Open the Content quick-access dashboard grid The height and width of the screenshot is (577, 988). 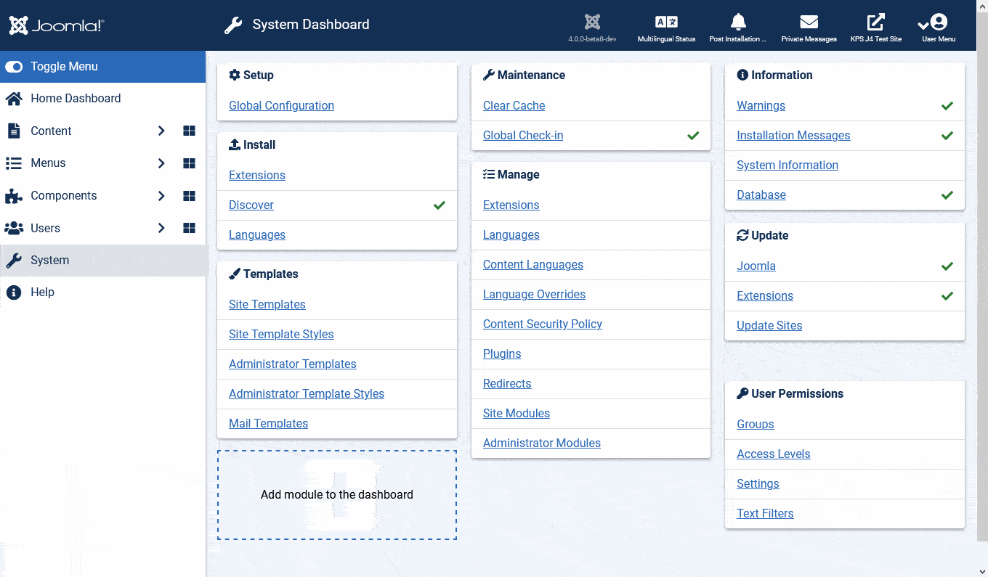(189, 131)
